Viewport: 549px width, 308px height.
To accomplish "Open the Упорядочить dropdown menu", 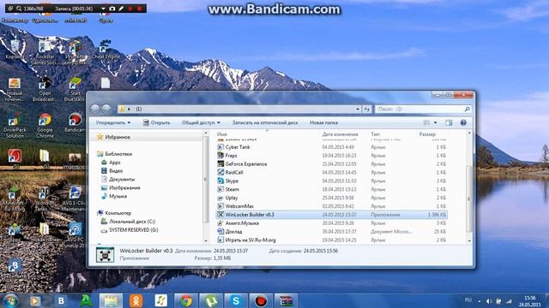I will pyautogui.click(x=112, y=122).
